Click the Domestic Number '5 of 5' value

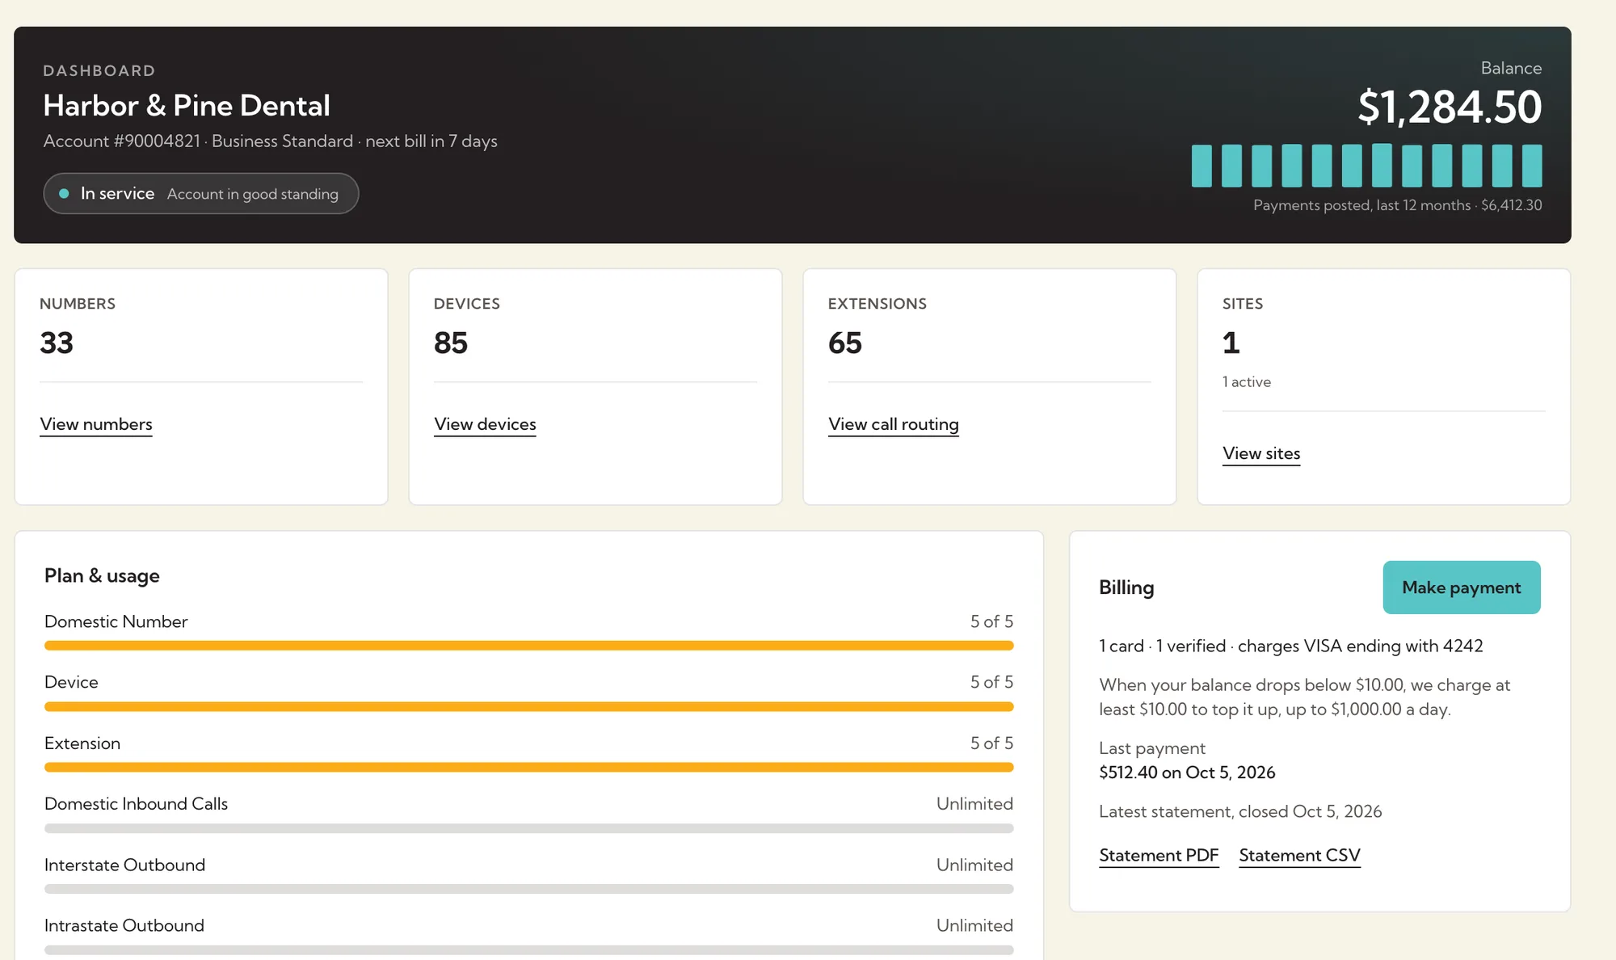tap(991, 621)
